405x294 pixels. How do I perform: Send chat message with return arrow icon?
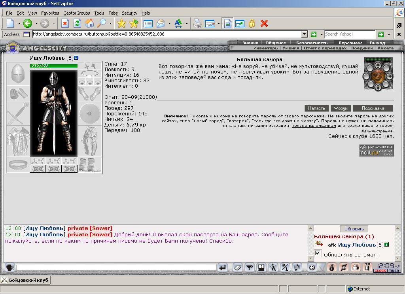pos(223,268)
